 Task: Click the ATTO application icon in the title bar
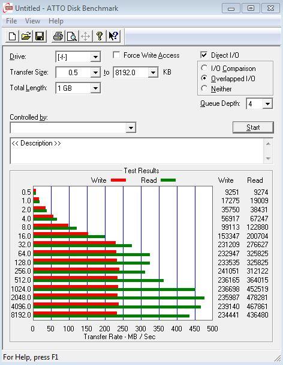point(7,8)
